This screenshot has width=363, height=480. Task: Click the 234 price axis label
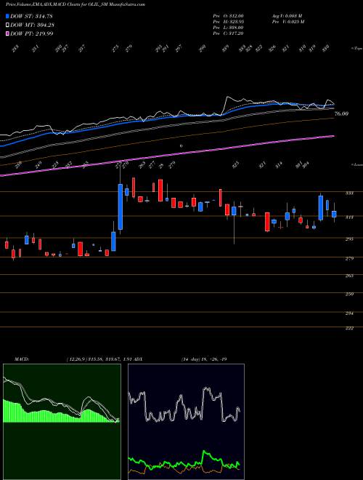point(349,313)
